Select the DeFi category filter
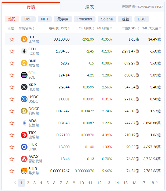The height and width of the screenshot is (191, 166). tap(28, 19)
